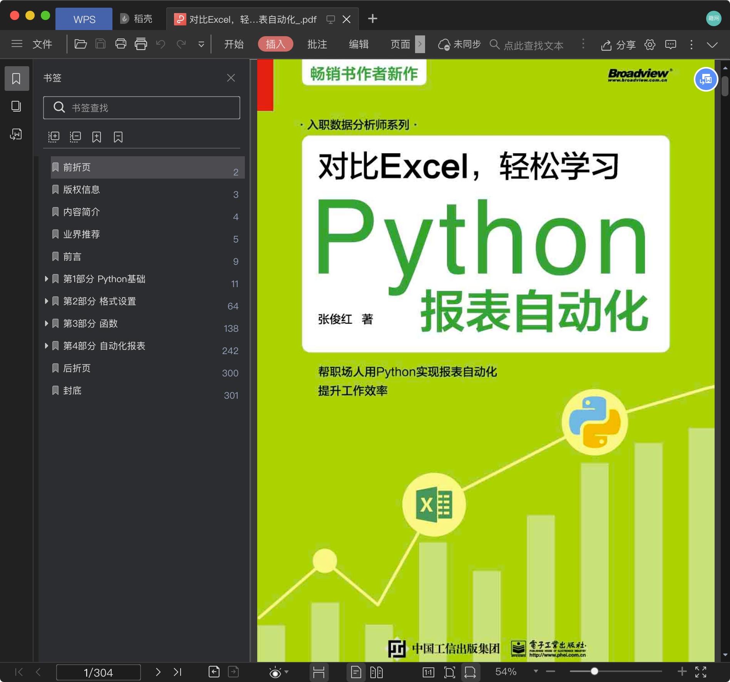Click the open file folder icon
730x682 pixels.
click(80, 44)
